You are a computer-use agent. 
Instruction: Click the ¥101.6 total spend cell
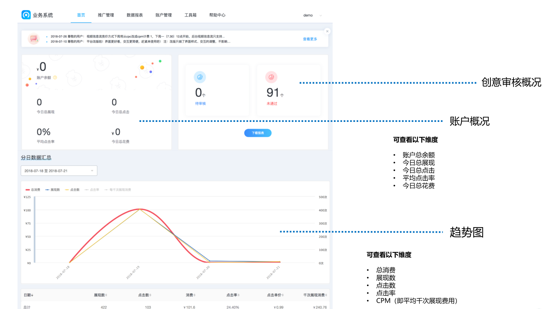[x=189, y=307]
